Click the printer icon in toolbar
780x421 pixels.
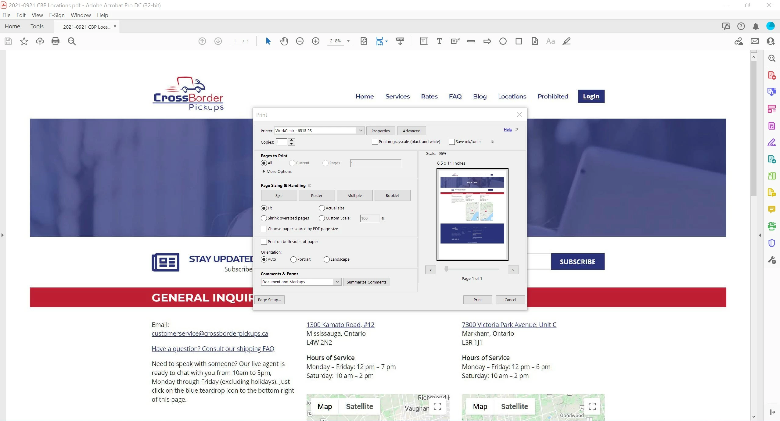(56, 41)
